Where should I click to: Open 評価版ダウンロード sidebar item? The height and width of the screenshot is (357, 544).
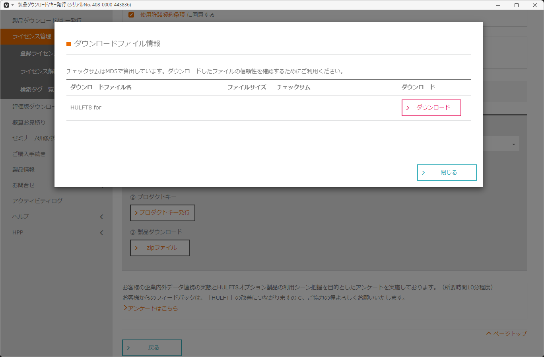[x=33, y=107]
